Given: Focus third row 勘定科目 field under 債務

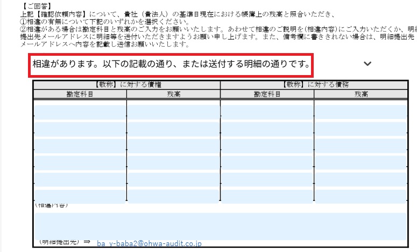Looking at the screenshot, I should click(267, 146).
